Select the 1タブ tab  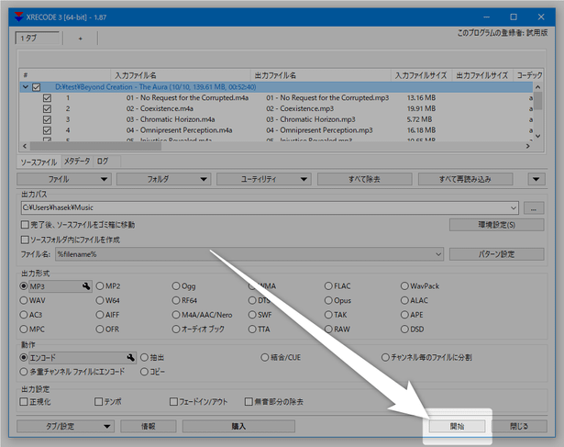coord(38,39)
